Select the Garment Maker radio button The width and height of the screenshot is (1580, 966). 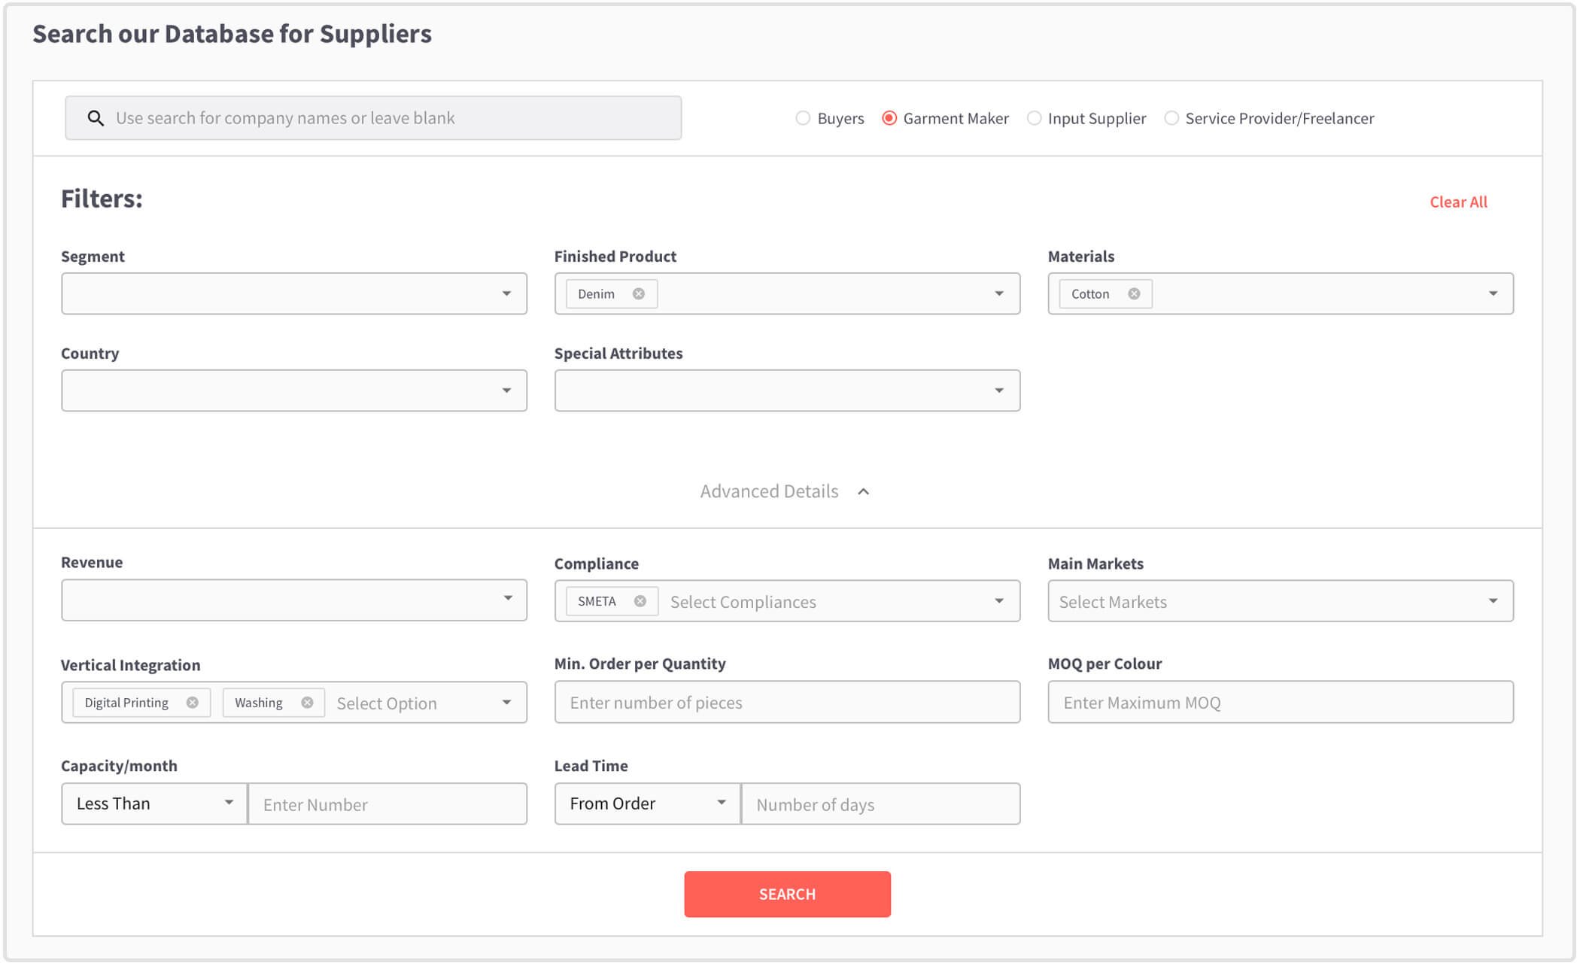889,118
